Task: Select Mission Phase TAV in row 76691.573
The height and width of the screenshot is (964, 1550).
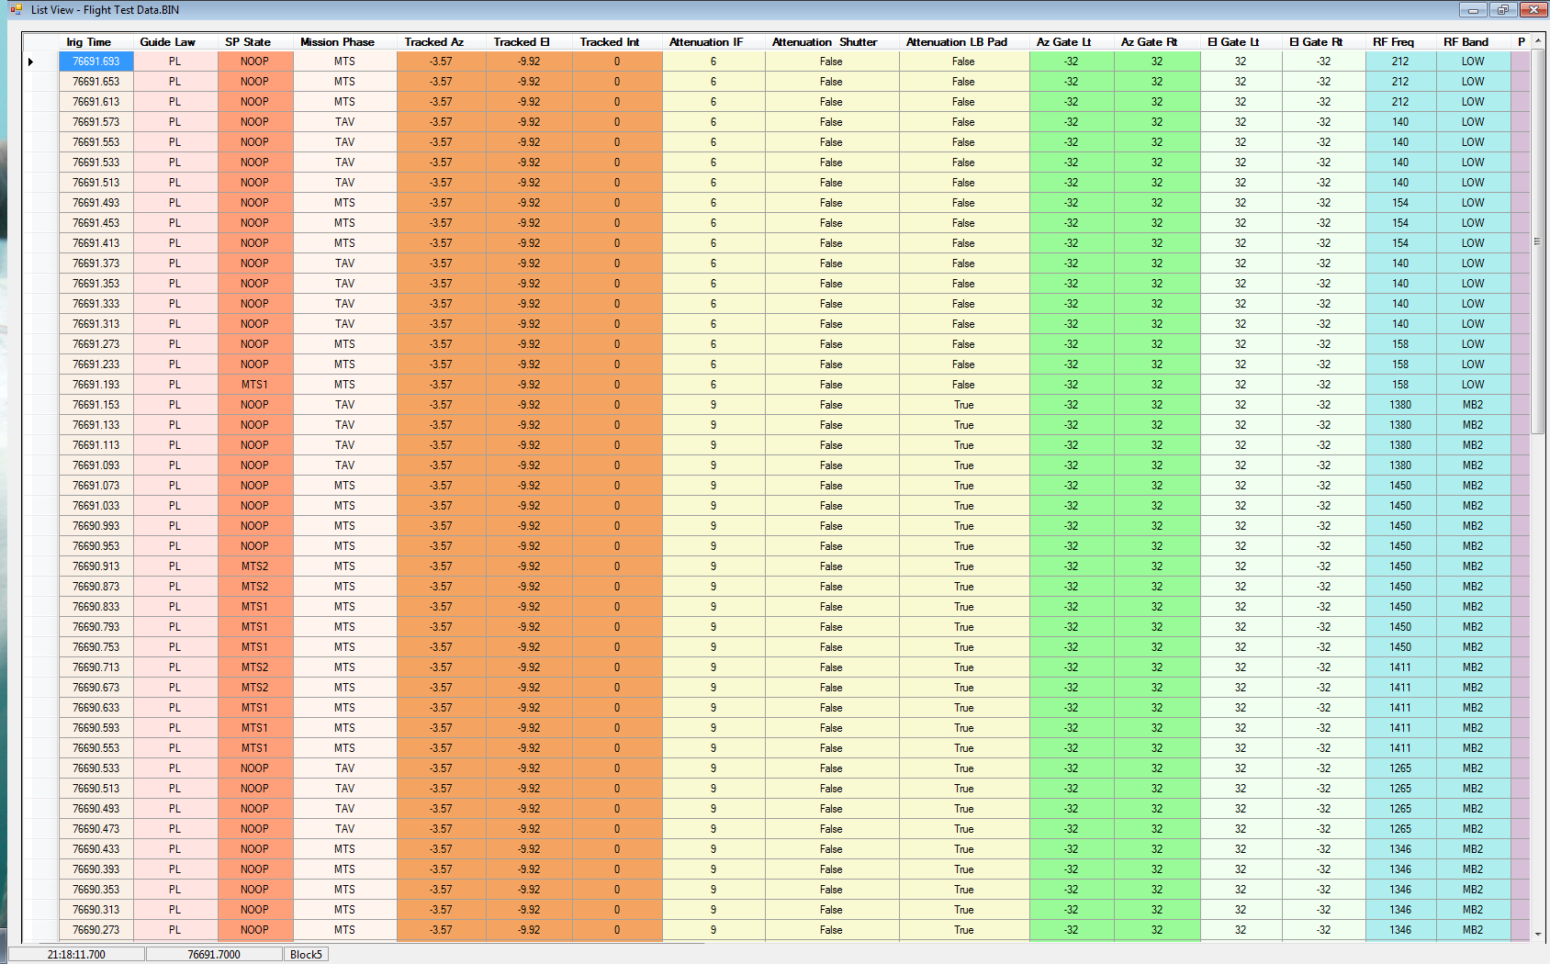Action: click(345, 122)
